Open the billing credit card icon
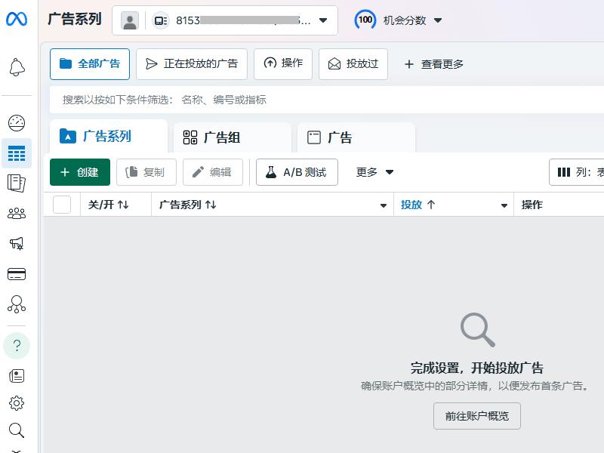Viewport: 604px width, 453px height. coord(17,273)
